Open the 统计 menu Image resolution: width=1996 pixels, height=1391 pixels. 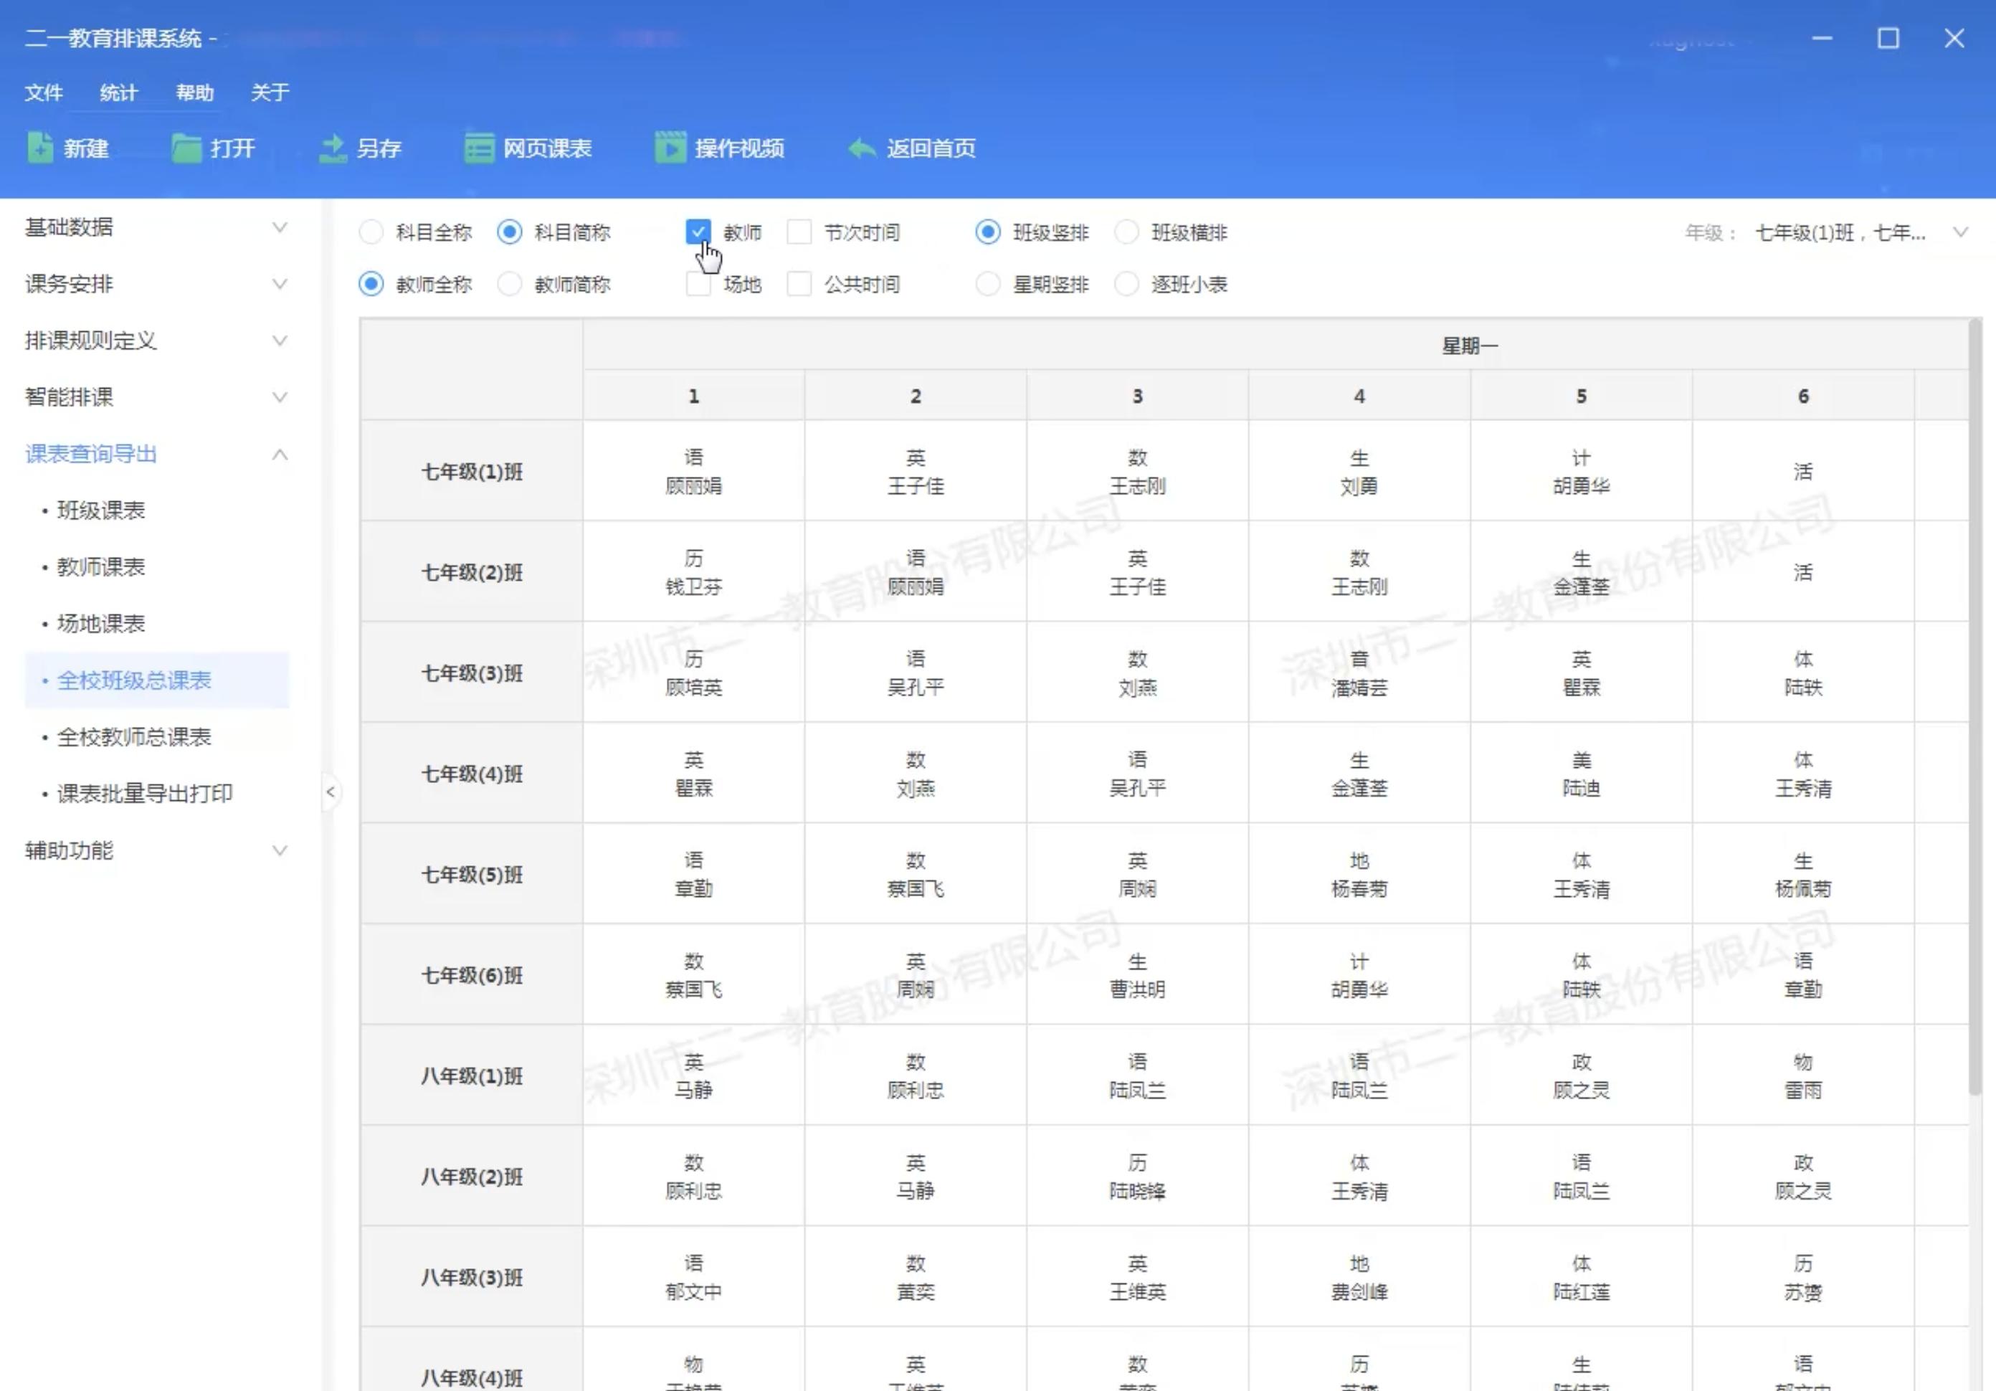click(118, 92)
